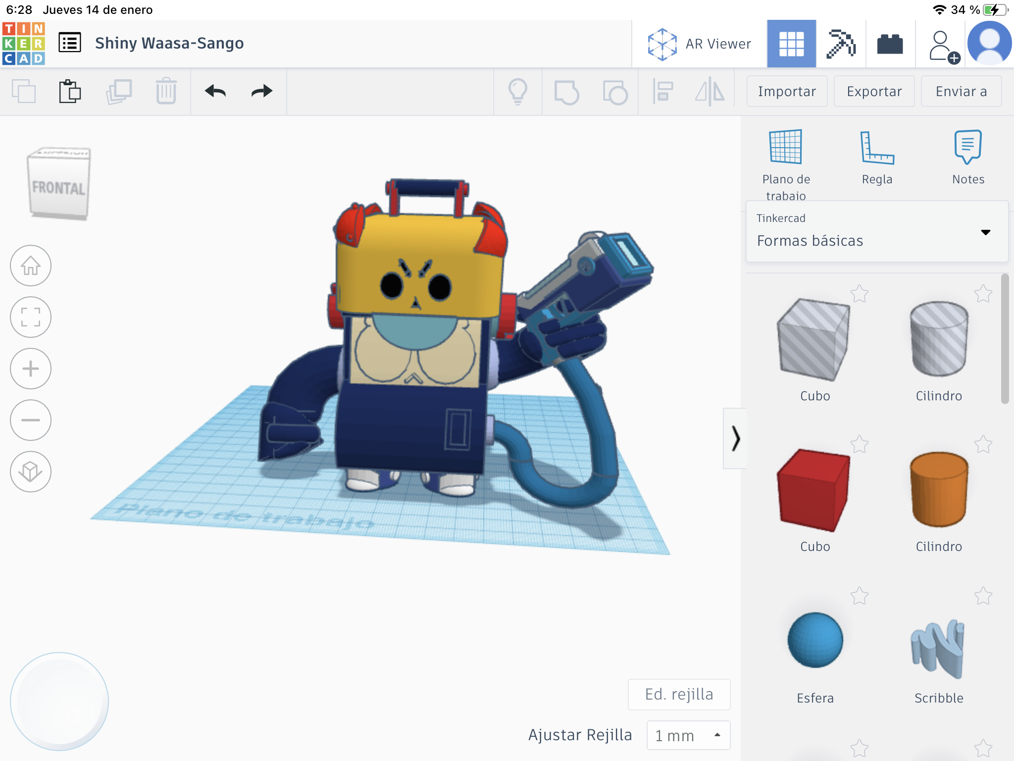Fit all in view icon
This screenshot has height=761, width=1014.
click(31, 317)
